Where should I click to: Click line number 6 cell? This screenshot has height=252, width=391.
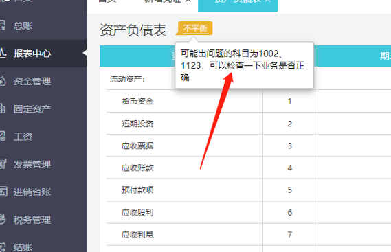(290, 213)
